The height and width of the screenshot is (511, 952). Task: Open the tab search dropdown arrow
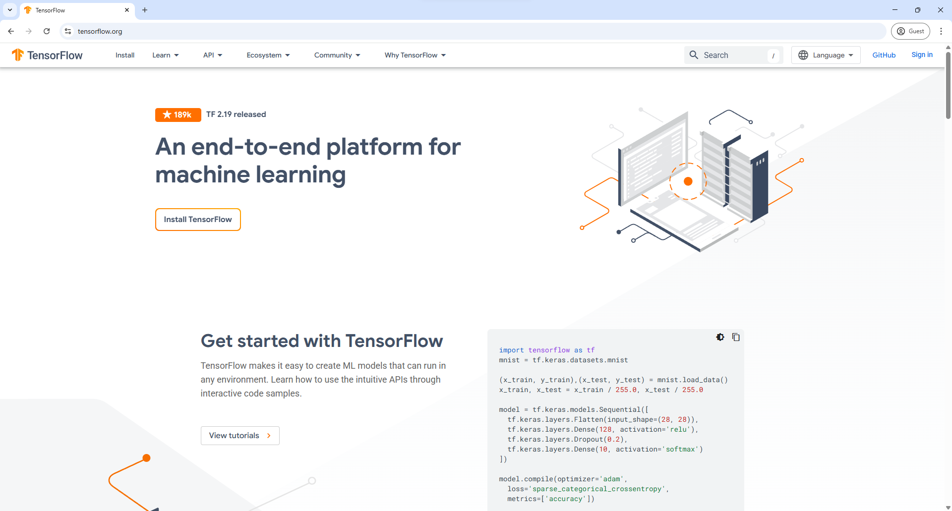point(9,10)
